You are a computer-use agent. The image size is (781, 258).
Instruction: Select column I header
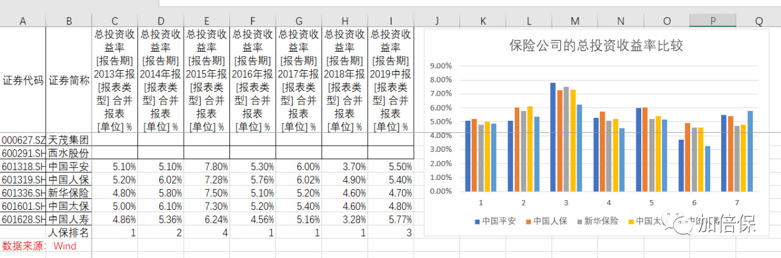click(x=390, y=21)
